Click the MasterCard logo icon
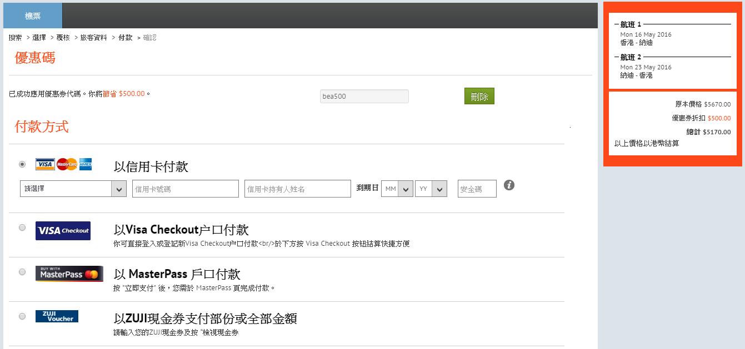Screen dimensions: 745x349 point(67,164)
